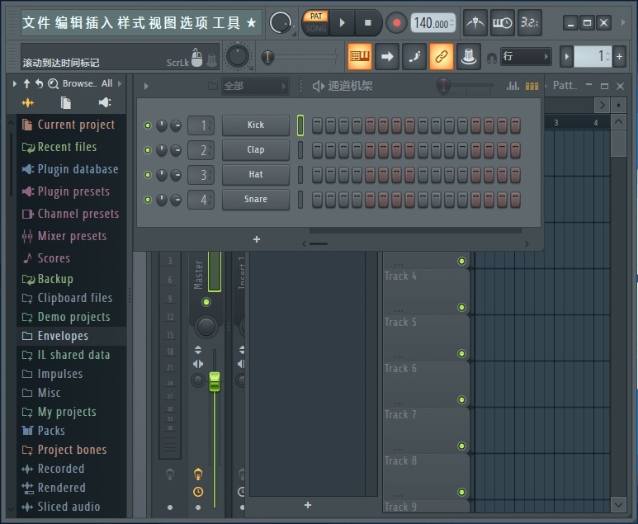This screenshot has width=638, height=524.
Task: Open the 行 snap selector dropdown
Action: pos(526,56)
